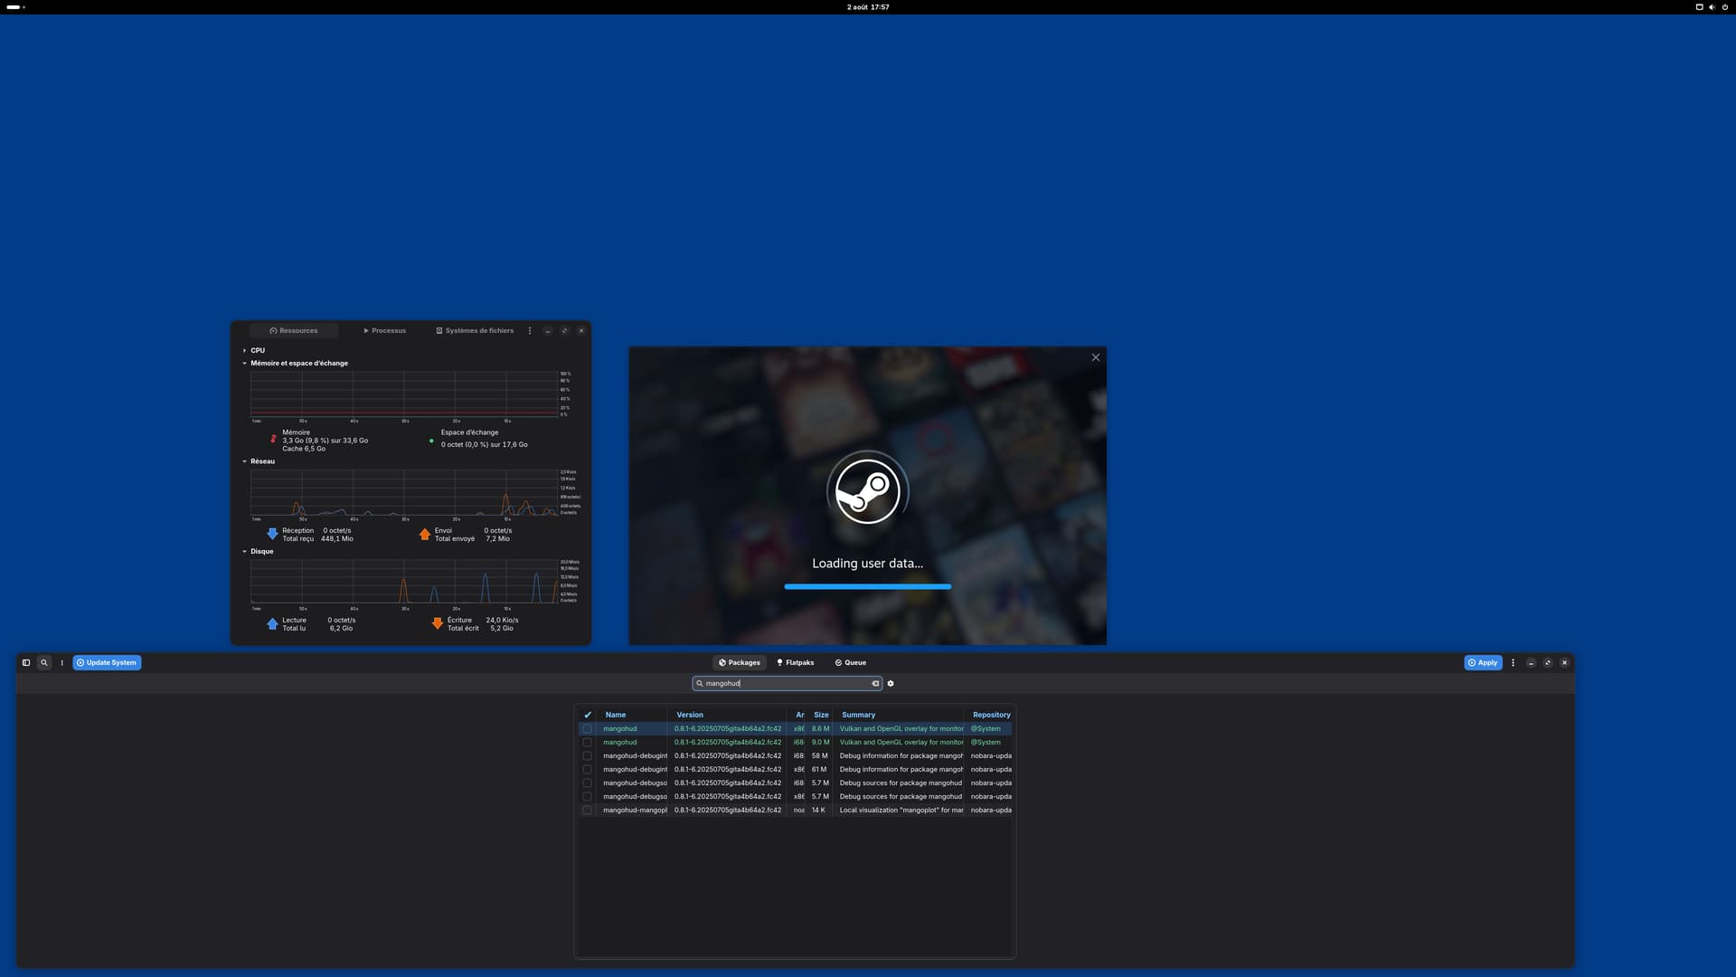
Task: Open sound volume indicator in top bar
Action: click(1712, 6)
